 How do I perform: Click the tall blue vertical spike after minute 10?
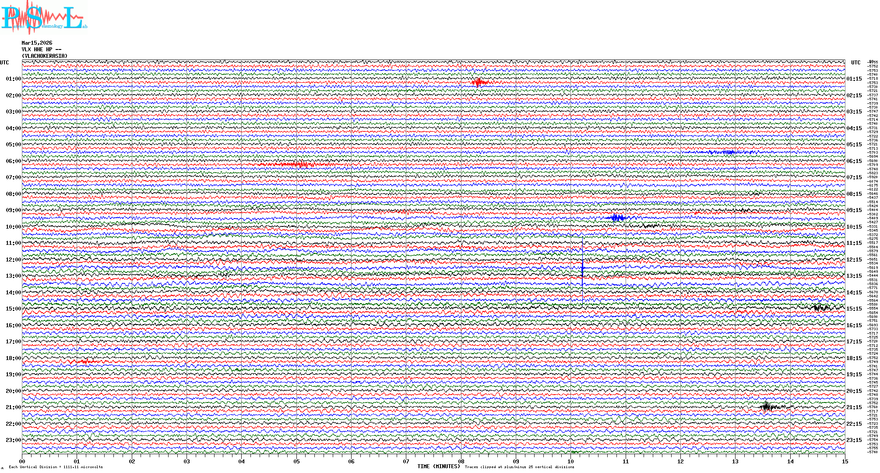pos(582,268)
